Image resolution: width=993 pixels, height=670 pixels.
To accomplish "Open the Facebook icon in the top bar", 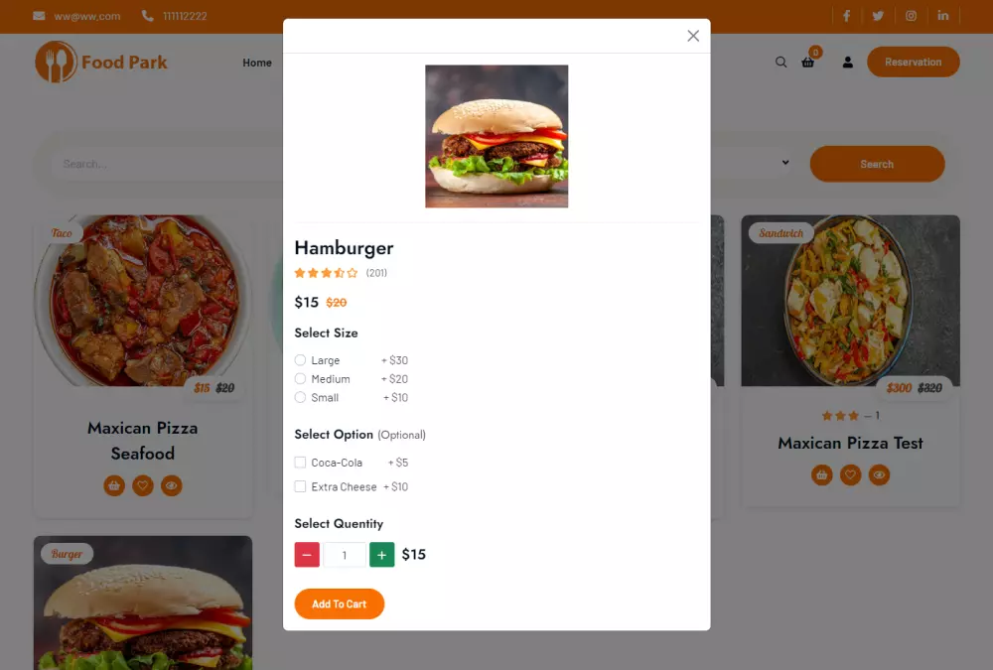I will tap(846, 16).
